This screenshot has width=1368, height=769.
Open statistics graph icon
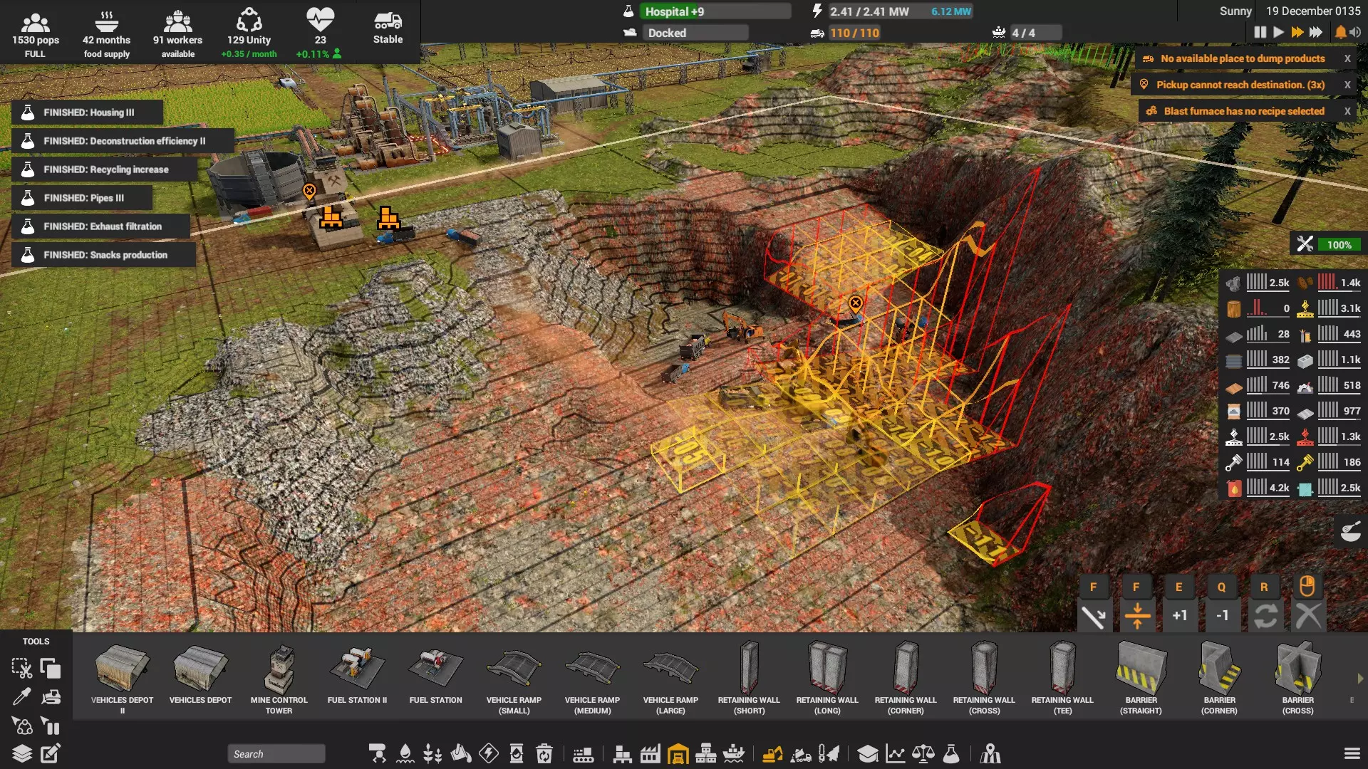896,753
